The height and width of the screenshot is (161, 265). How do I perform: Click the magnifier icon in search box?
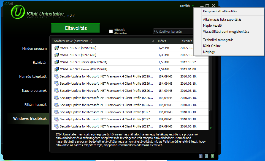(156, 31)
